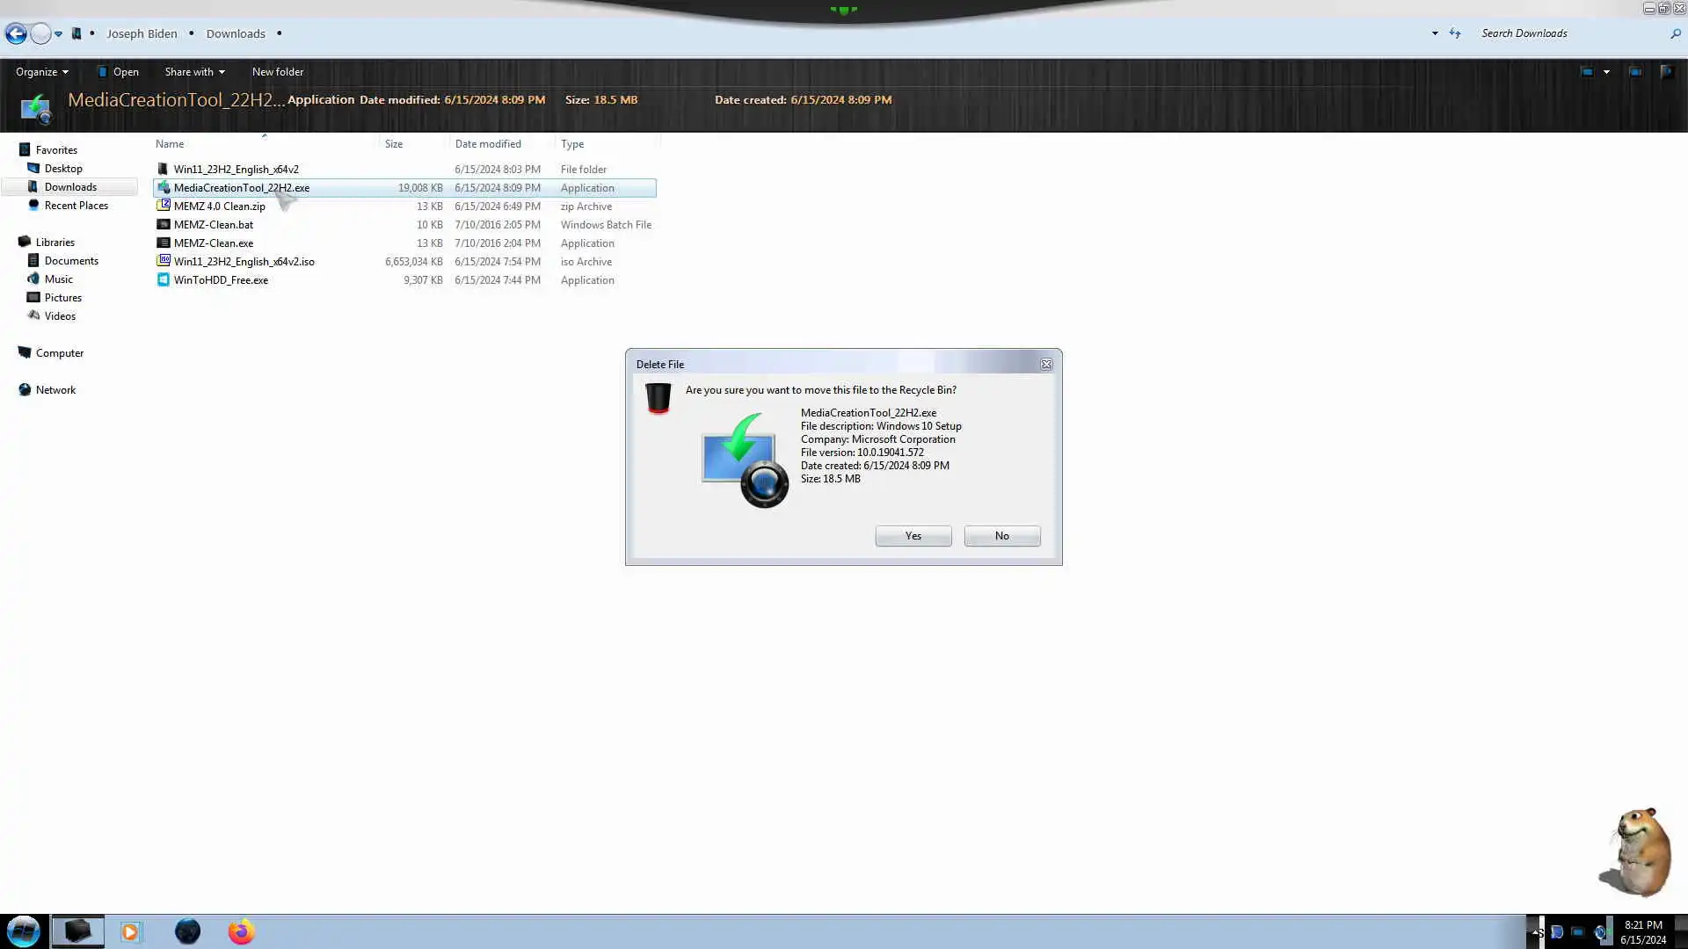Image resolution: width=1688 pixels, height=949 pixels.
Task: Toggle the preview pane icon
Action: click(x=1634, y=72)
